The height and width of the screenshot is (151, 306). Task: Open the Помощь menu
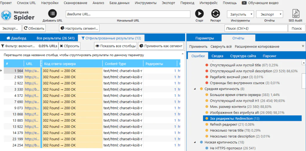click(x=230, y=3)
